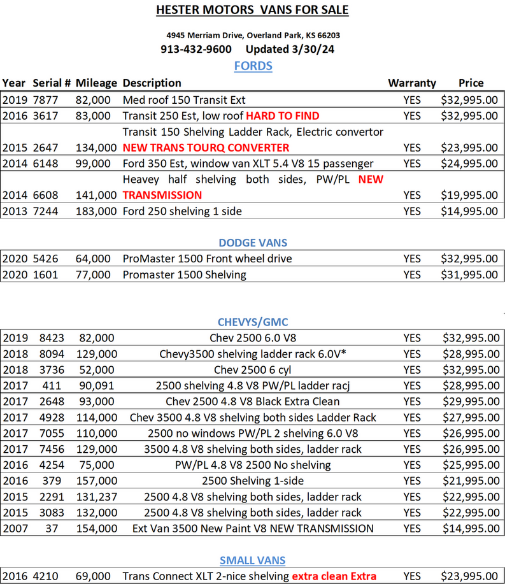505x584 pixels.
Task: Click Ford 250 shelving 1 side description
Action: click(x=182, y=211)
